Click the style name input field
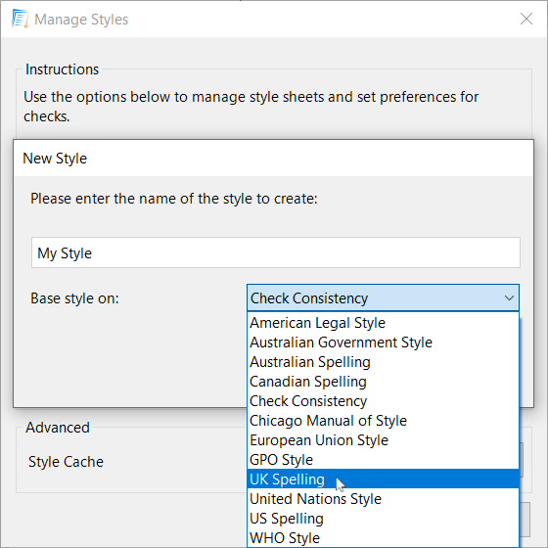548x548 pixels. click(276, 252)
